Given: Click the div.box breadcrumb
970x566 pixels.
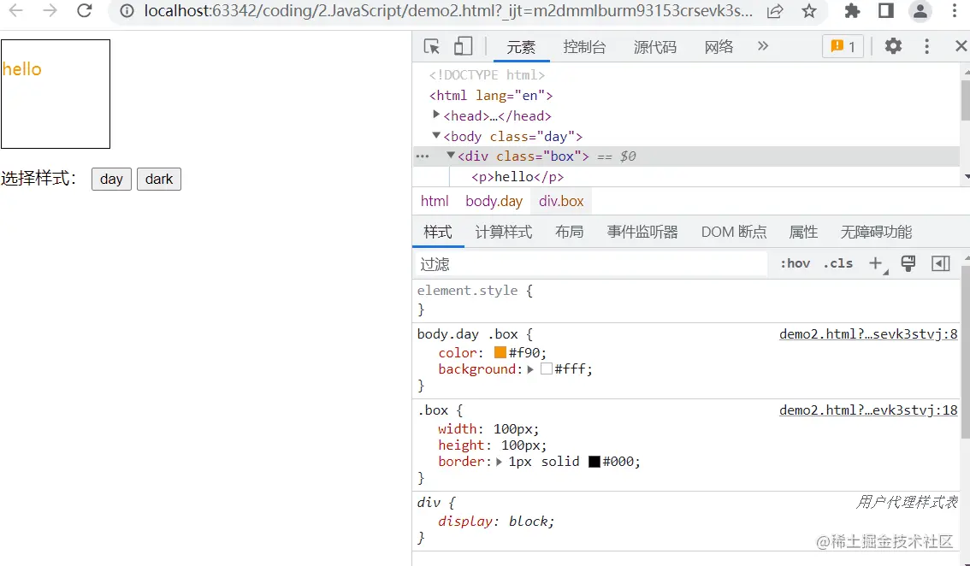Looking at the screenshot, I should coord(561,201).
